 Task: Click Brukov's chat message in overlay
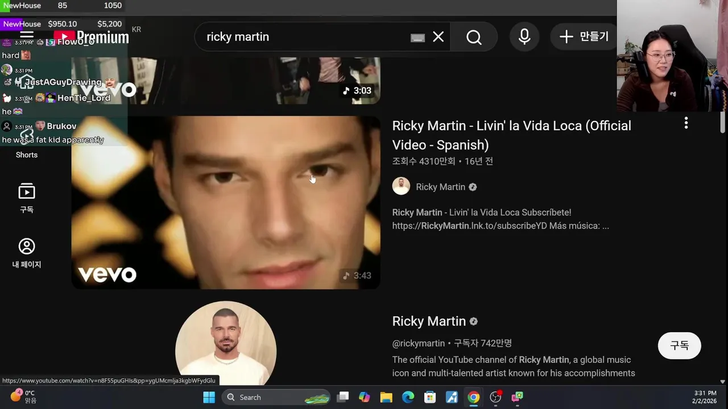tap(53, 140)
